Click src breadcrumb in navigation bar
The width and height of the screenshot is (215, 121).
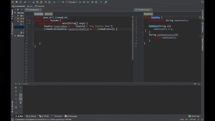point(30,6)
